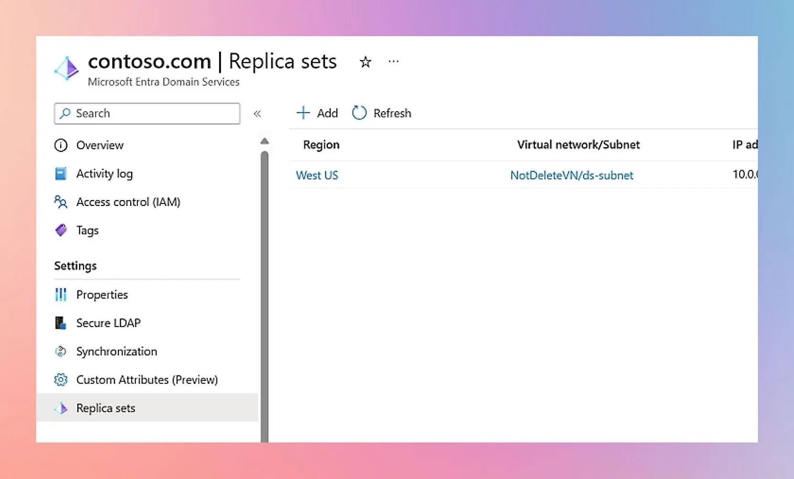
Task: Click the Access control people icon
Action: 61,202
